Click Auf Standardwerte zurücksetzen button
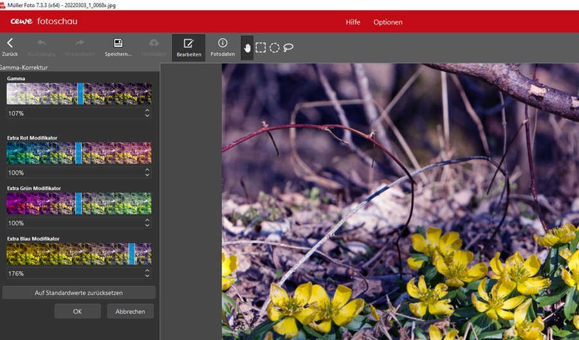 [78, 292]
